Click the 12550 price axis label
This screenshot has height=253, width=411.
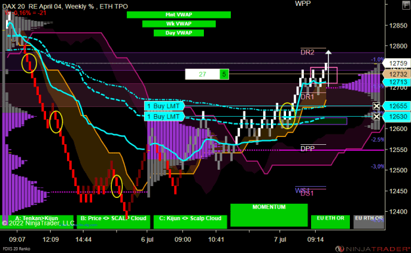(x=398, y=149)
